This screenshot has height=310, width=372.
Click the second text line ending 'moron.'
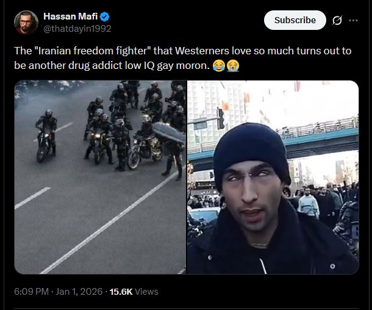click(112, 65)
